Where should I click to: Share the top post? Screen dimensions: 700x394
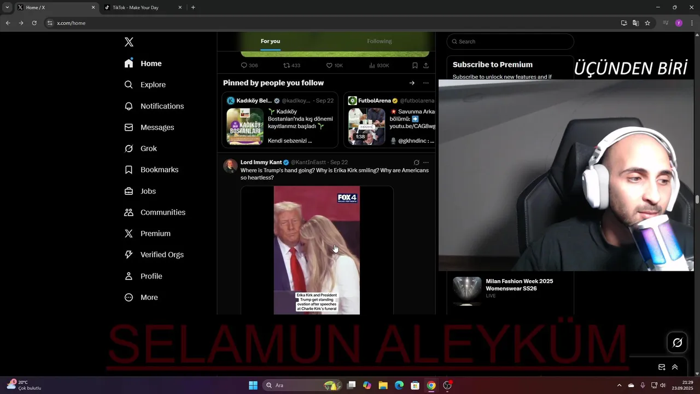pyautogui.click(x=426, y=66)
